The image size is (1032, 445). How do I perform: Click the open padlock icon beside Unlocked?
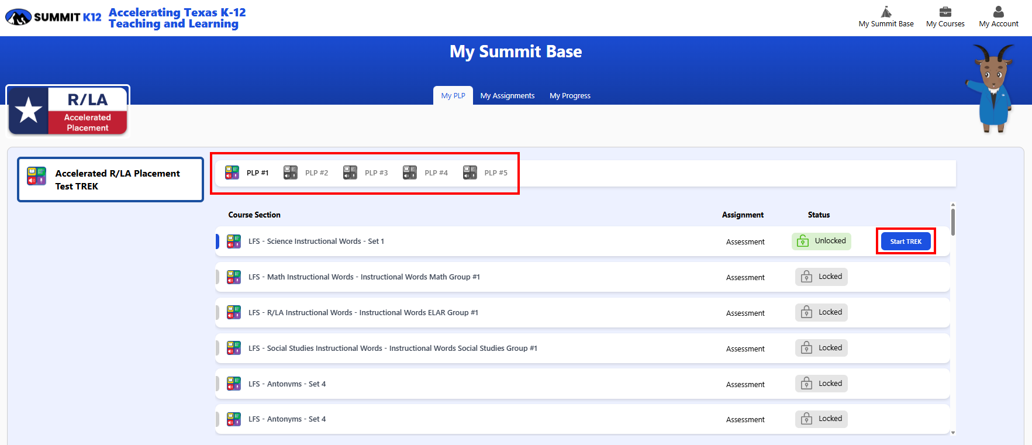[x=803, y=241]
